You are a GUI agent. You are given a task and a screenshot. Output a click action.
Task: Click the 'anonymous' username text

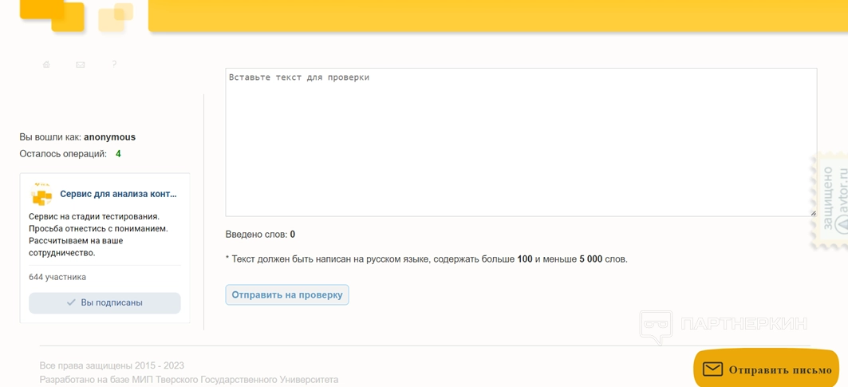(x=109, y=137)
